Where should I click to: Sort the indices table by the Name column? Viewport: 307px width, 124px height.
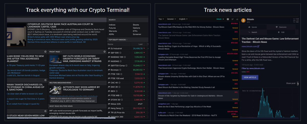pos(110,44)
